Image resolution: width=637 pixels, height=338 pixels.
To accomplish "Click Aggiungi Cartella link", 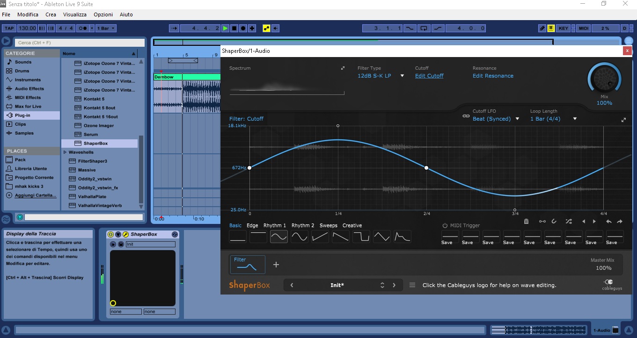I will pos(35,195).
